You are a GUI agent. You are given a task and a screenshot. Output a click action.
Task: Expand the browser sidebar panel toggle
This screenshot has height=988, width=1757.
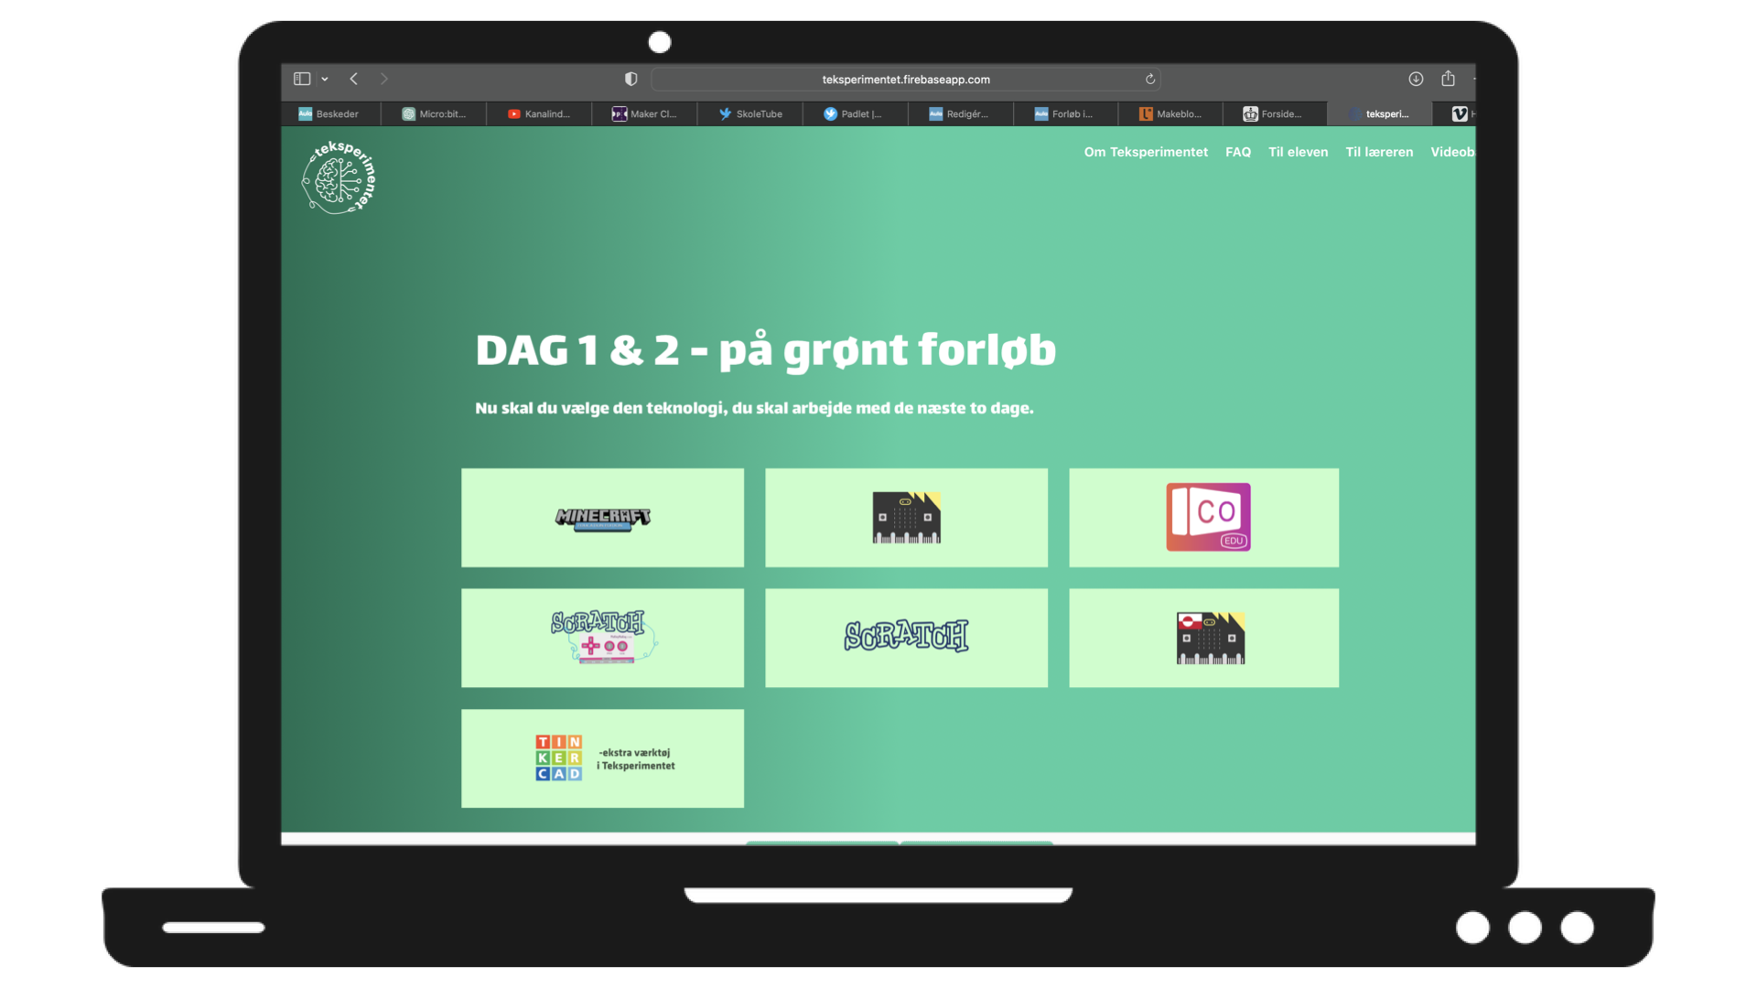303,80
